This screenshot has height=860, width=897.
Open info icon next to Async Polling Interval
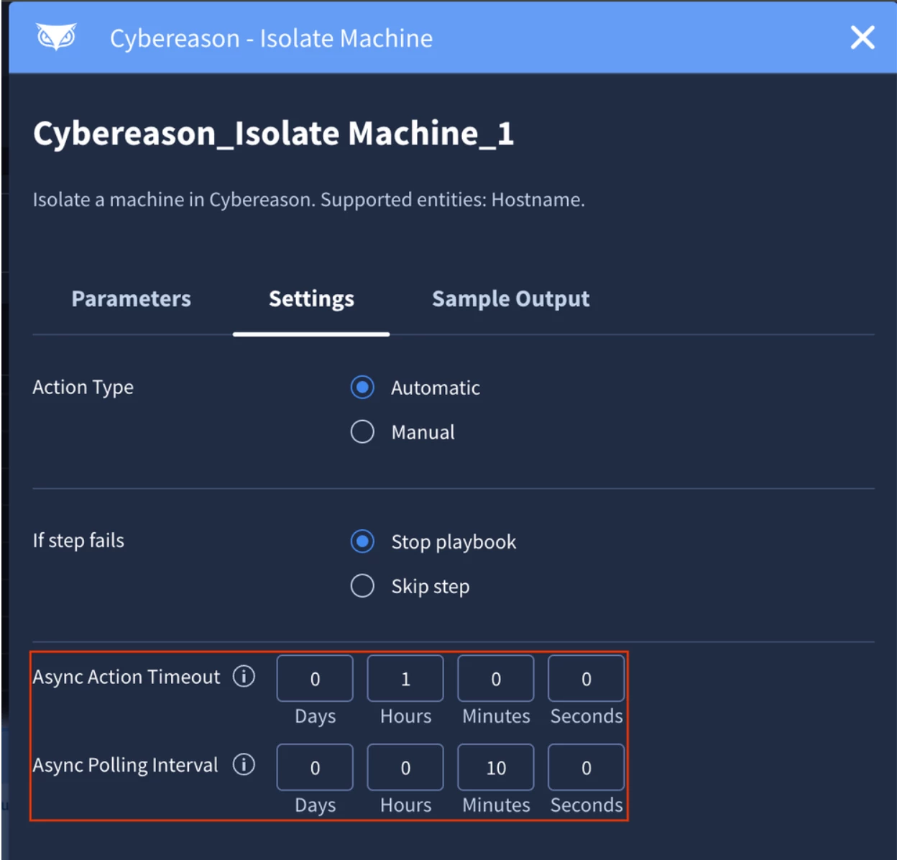coord(244,764)
